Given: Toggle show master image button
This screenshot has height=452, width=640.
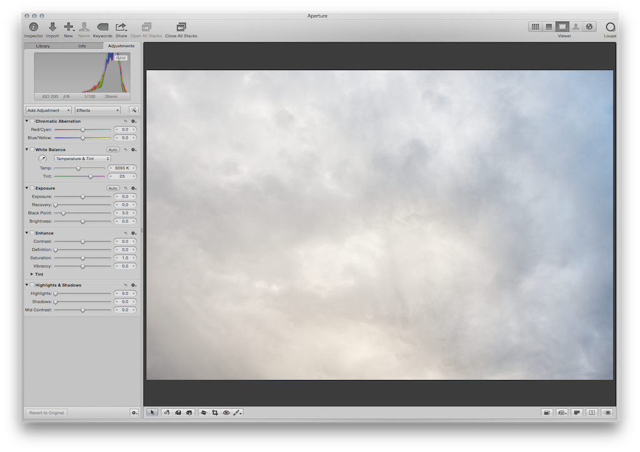Looking at the screenshot, I should (x=546, y=413).
